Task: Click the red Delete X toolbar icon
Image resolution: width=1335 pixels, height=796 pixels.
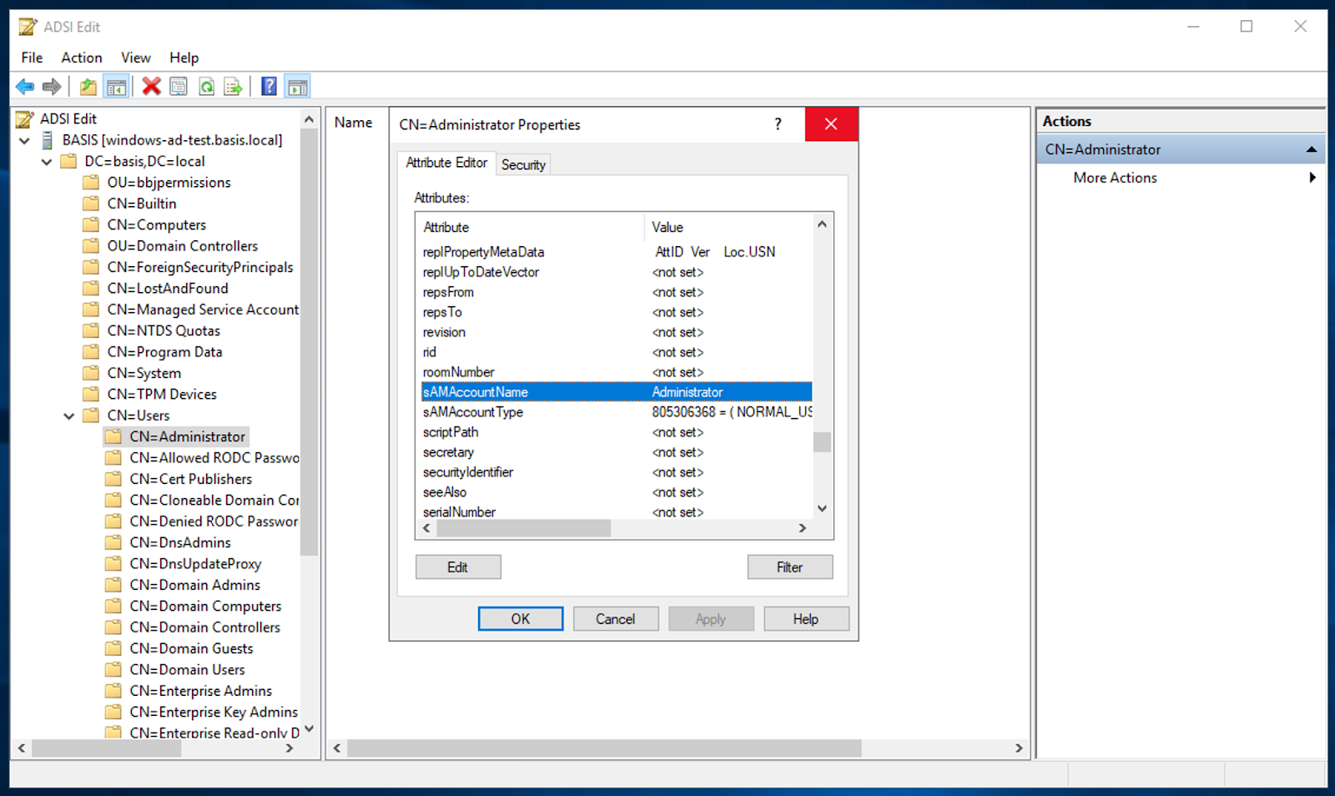Action: point(151,87)
